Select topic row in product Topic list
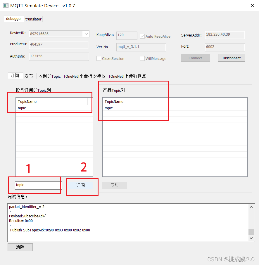Screen dimensions: 259x265 click(172, 108)
